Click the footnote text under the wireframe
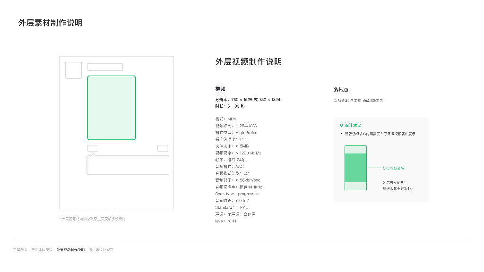 pos(93,219)
